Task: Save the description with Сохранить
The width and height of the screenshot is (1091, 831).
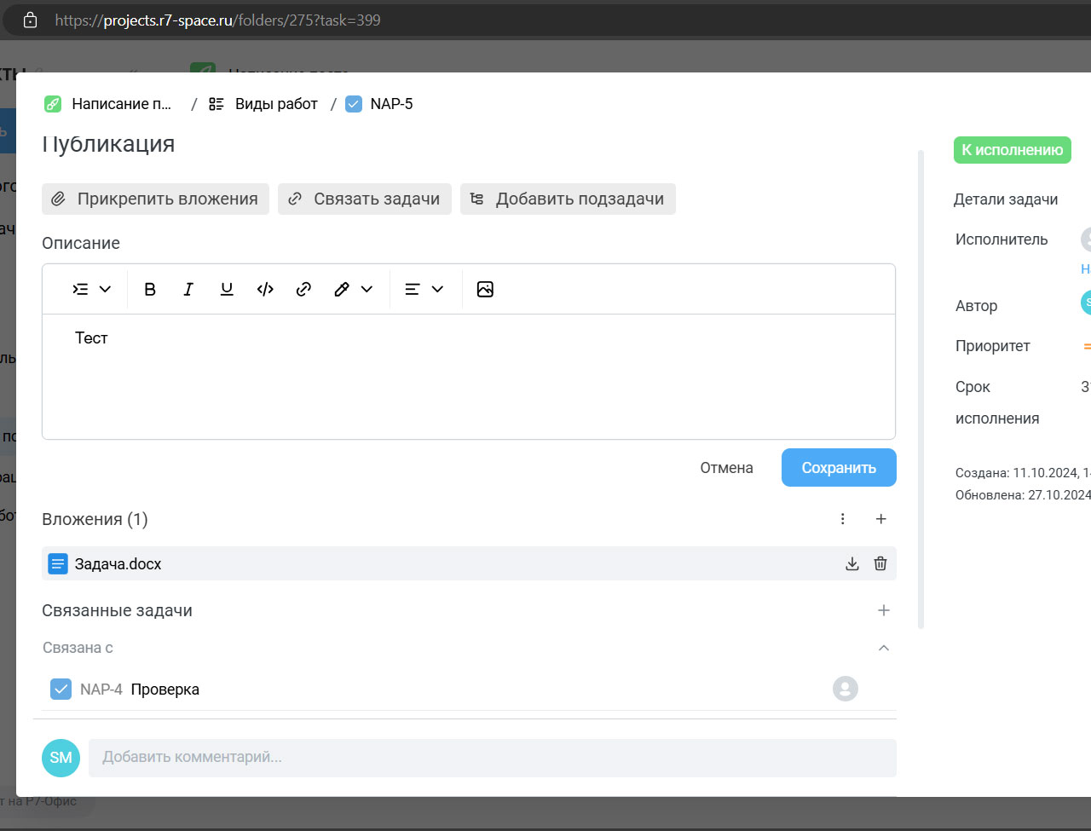Action: pyautogui.click(x=839, y=468)
